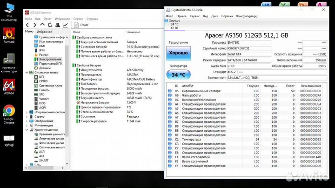Launch Furmark from the desktop
The width and height of the screenshot is (335, 188).
9,35
